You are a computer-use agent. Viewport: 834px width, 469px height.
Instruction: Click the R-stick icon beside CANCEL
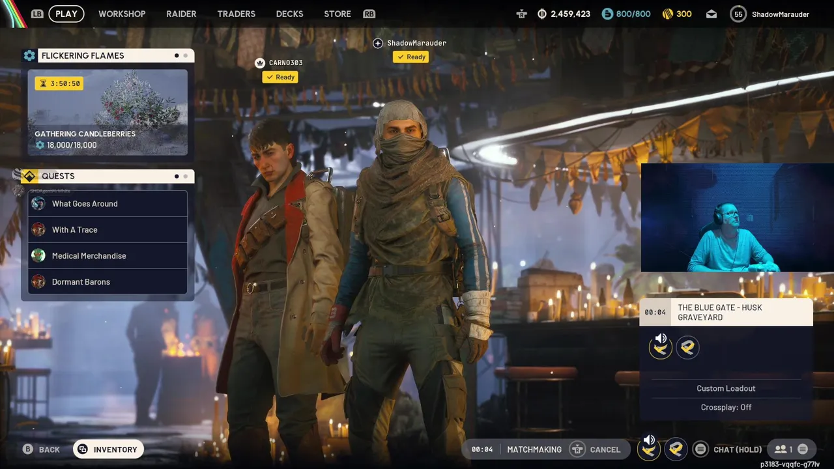click(577, 449)
